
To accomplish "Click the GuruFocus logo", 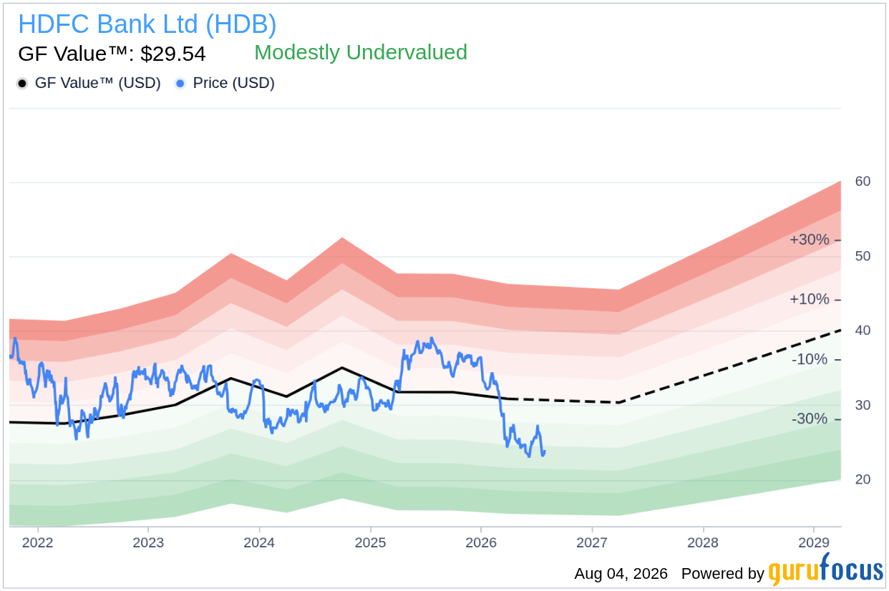I will point(826,570).
